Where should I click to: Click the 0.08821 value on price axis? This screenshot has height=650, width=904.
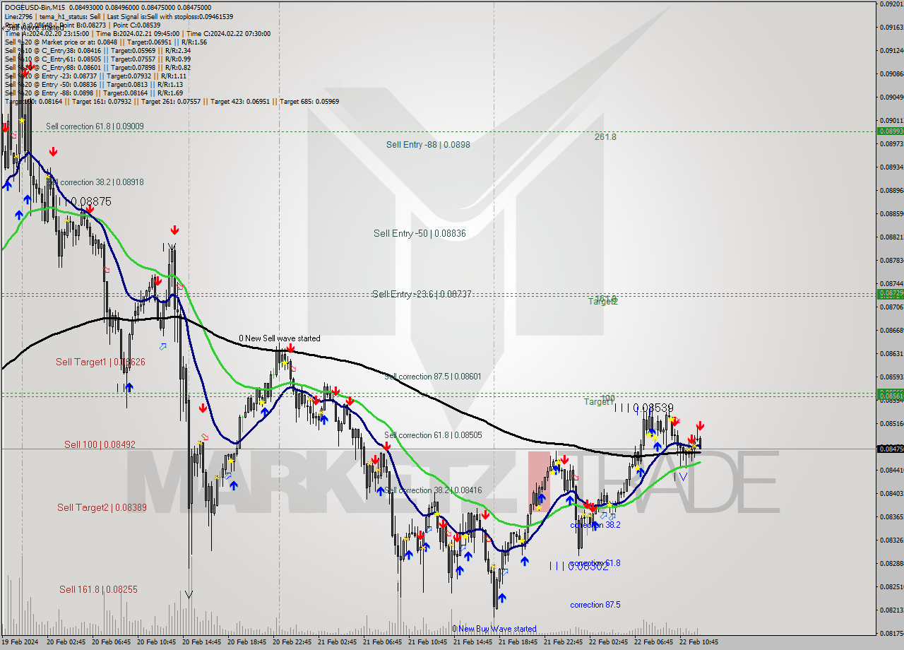pos(891,237)
